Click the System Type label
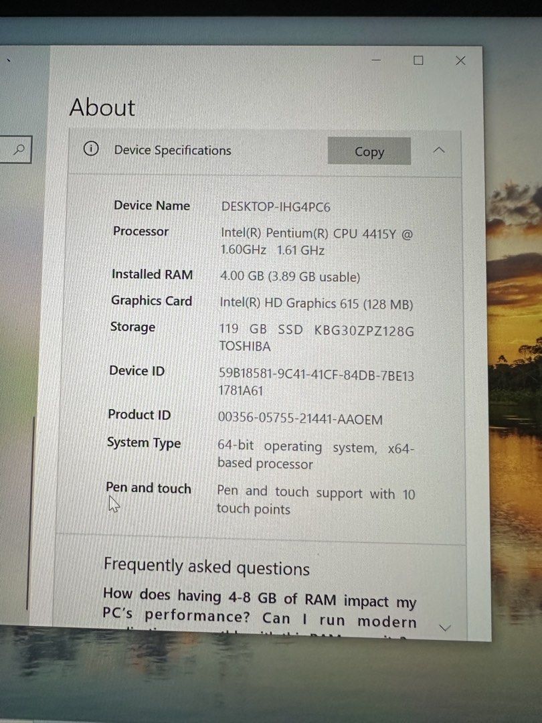Screen dimensions: 542x723 point(144,443)
